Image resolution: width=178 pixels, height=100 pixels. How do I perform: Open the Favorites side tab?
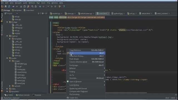(x=2, y=86)
